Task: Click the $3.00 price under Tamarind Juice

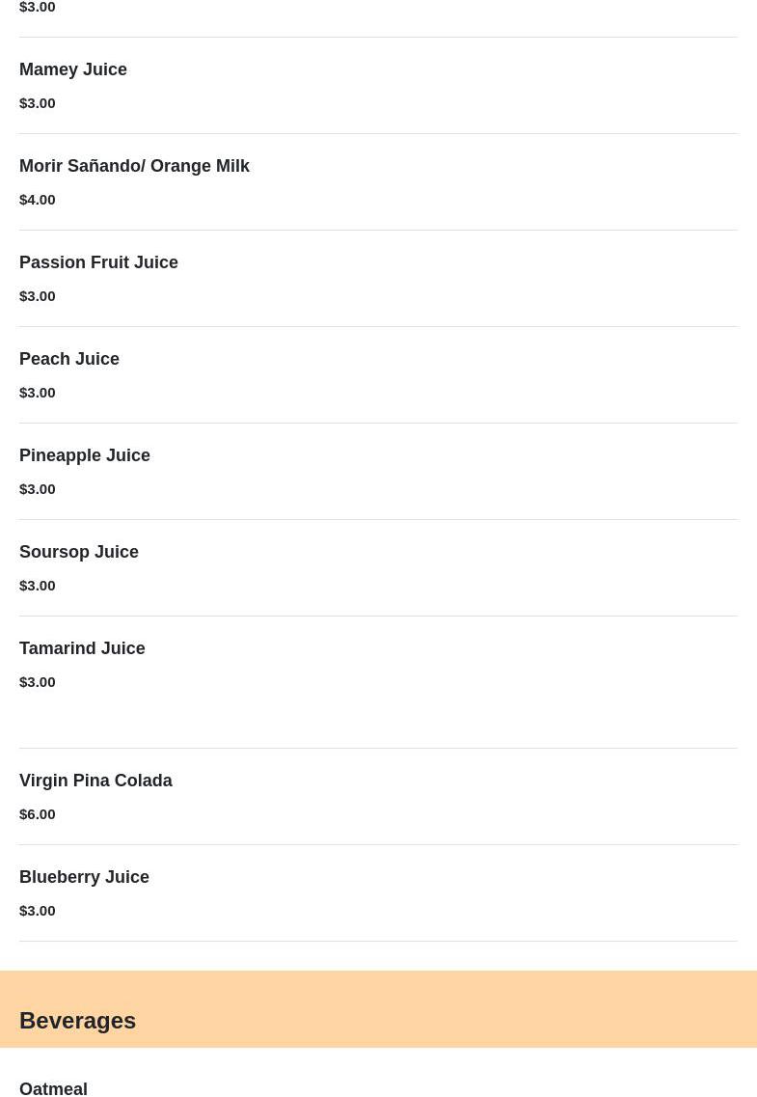Action: (x=38, y=681)
